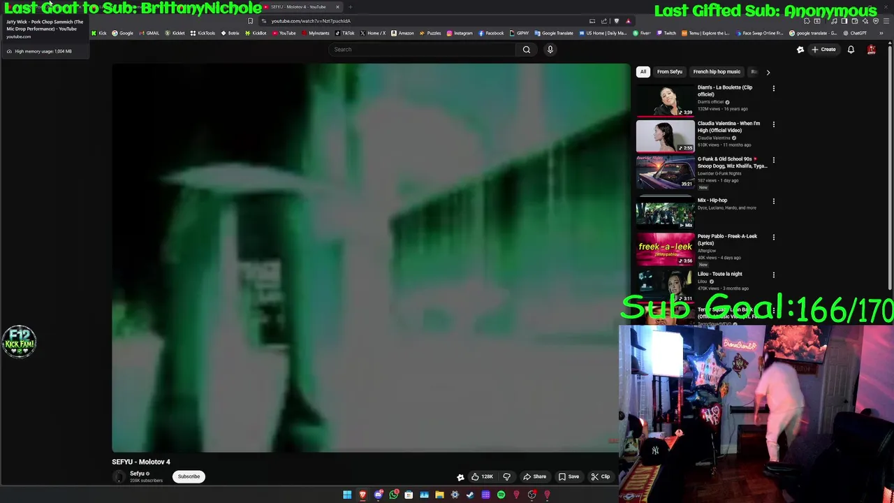Screen dimensions: 894x503
Task: Like the video with the 128K thumbs-up
Action: 482,476
